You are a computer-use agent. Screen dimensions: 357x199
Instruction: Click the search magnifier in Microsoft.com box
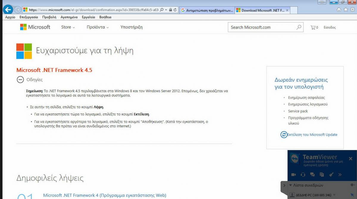299,27
